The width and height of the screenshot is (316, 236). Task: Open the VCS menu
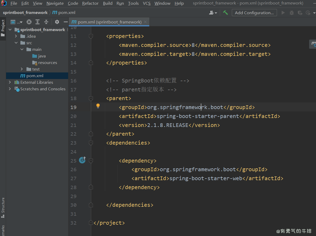[x=147, y=3]
